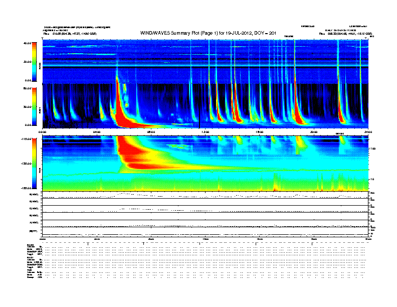This screenshot has width=397, height=307.
Task: Click the 100 label on TNR right axis
Action: click(372, 148)
